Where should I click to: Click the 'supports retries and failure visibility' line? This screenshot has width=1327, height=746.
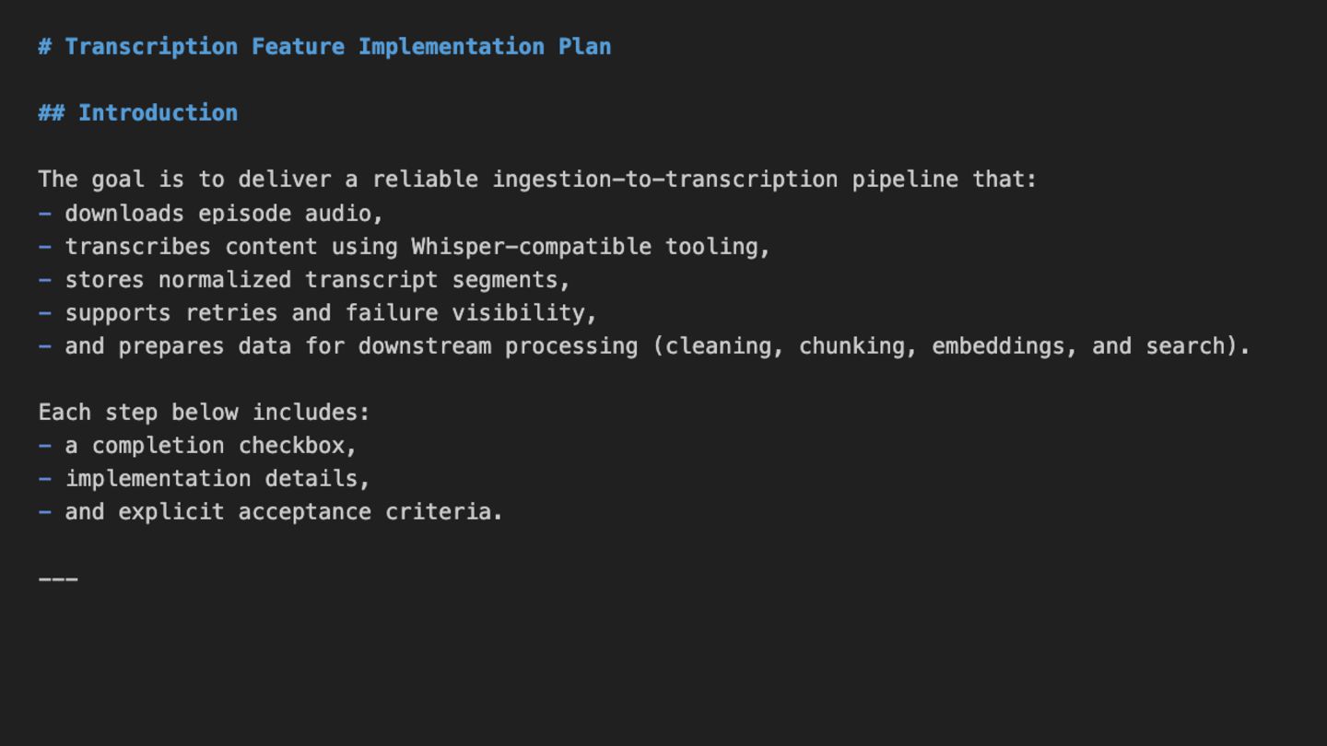330,313
